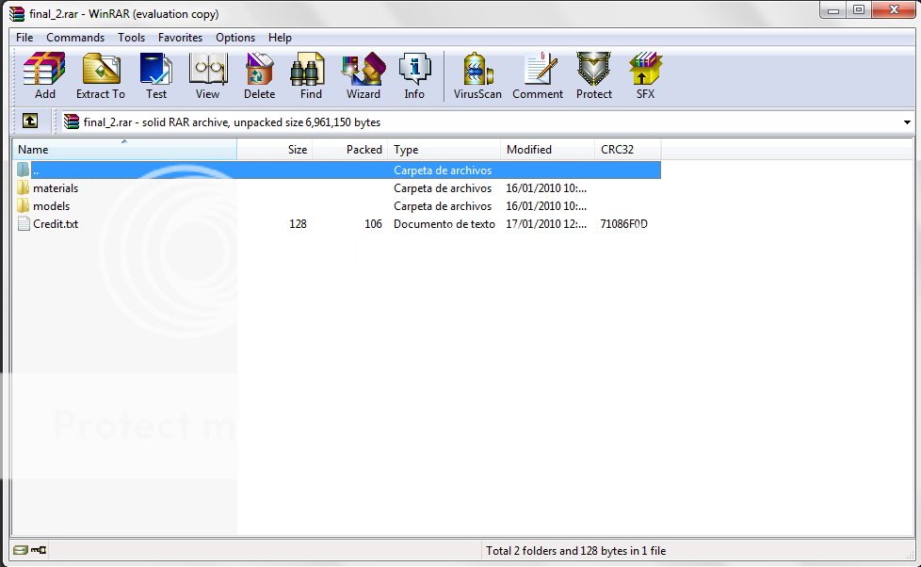The width and height of the screenshot is (921, 567).
Task: Open the View file toolbar icon
Action: coord(207,75)
